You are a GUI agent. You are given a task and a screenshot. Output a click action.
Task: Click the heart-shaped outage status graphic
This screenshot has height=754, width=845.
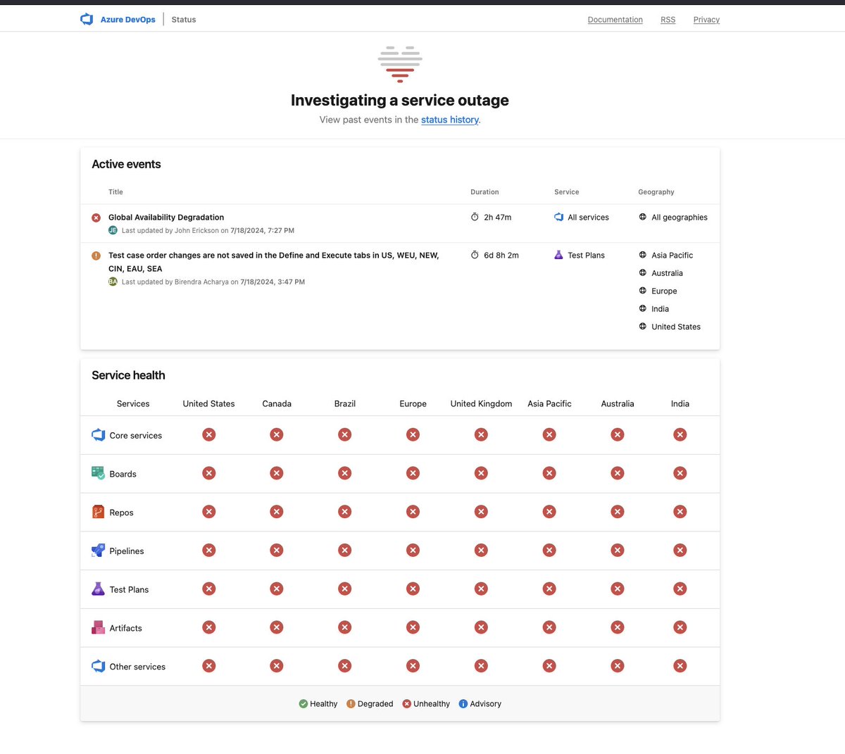pos(400,64)
